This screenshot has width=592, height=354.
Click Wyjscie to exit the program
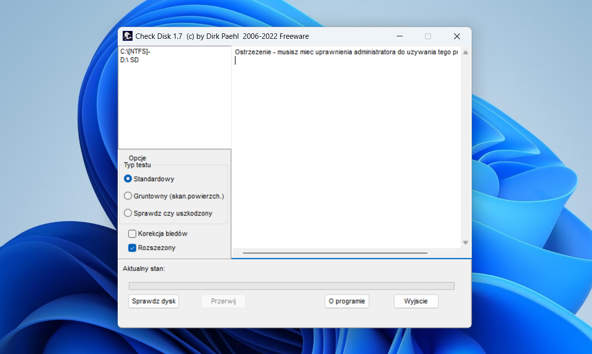click(416, 301)
